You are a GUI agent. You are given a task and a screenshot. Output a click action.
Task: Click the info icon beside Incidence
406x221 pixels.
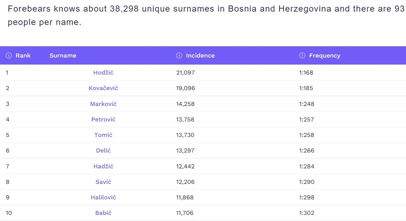179,55
